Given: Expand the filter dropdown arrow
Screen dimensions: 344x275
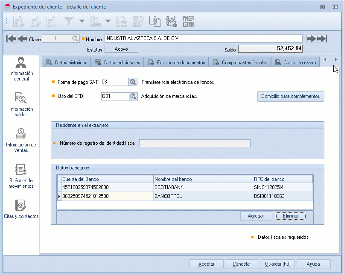Looking at the screenshot, I should (82, 21).
